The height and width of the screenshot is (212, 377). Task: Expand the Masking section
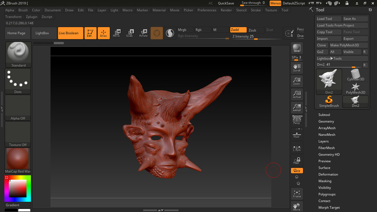coord(325,181)
